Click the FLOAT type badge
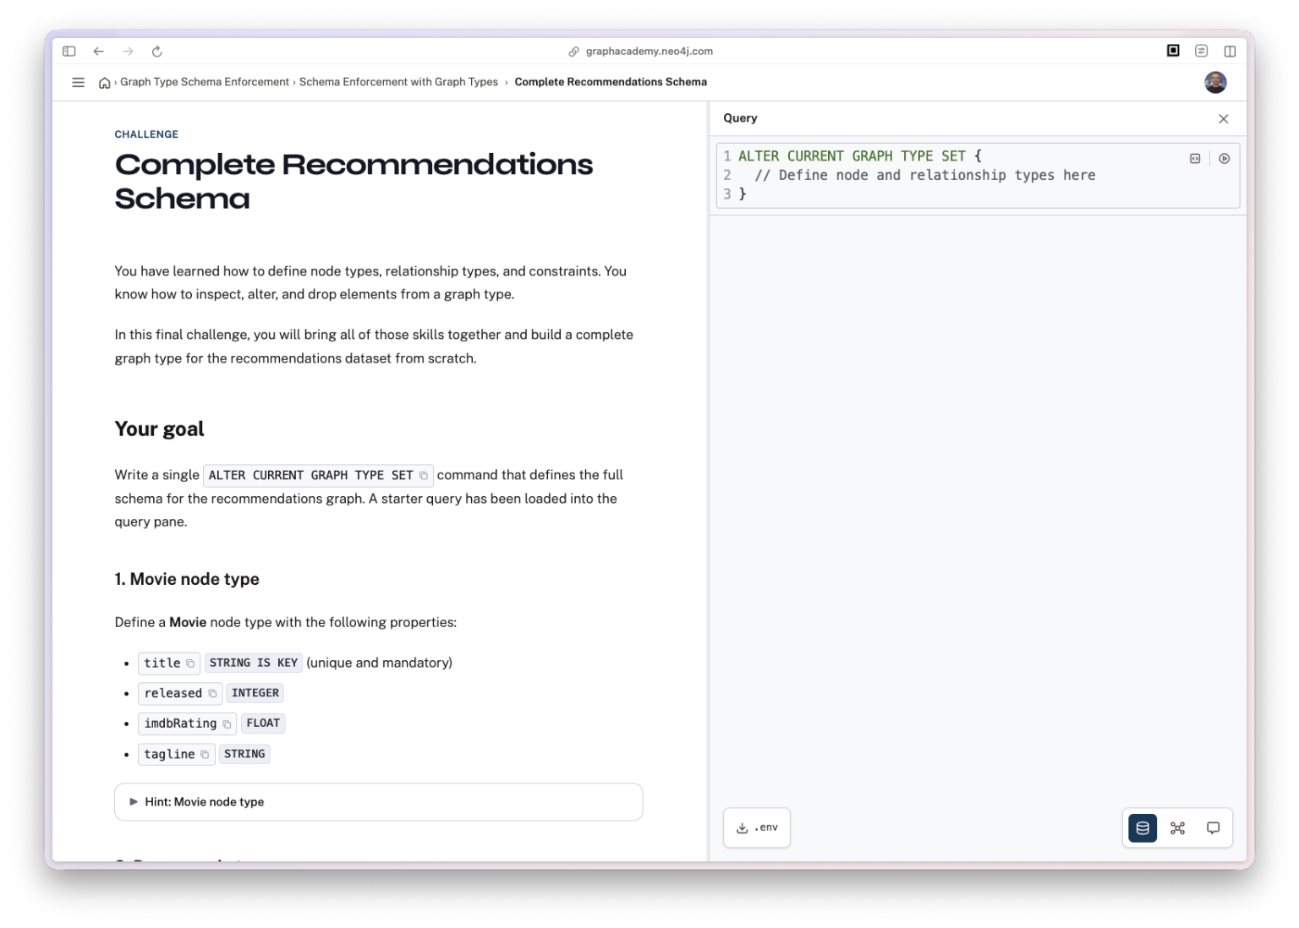Screen dimensions: 1299x928 point(263,724)
